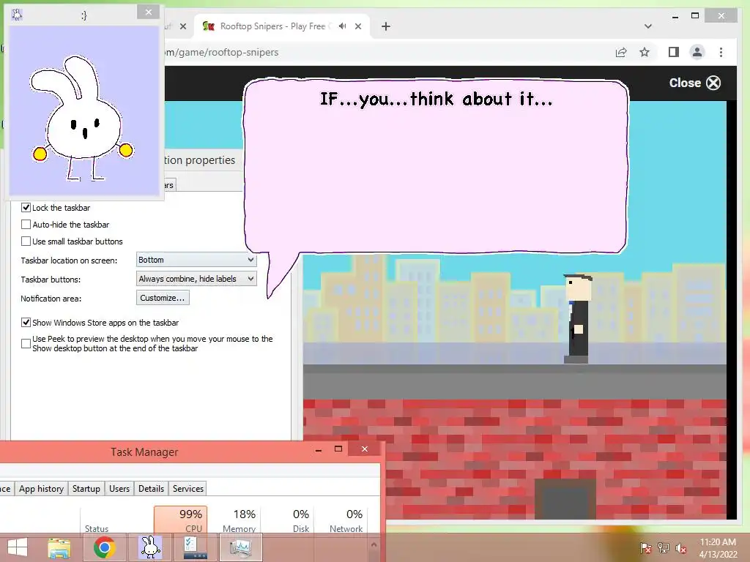Click the muted volume tray icon

click(x=681, y=548)
